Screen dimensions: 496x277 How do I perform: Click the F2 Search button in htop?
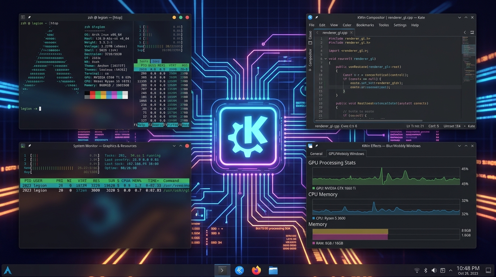point(156,125)
